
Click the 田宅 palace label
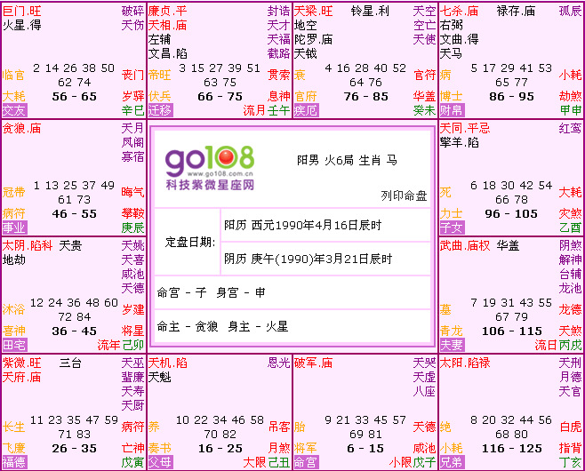pos(14,345)
